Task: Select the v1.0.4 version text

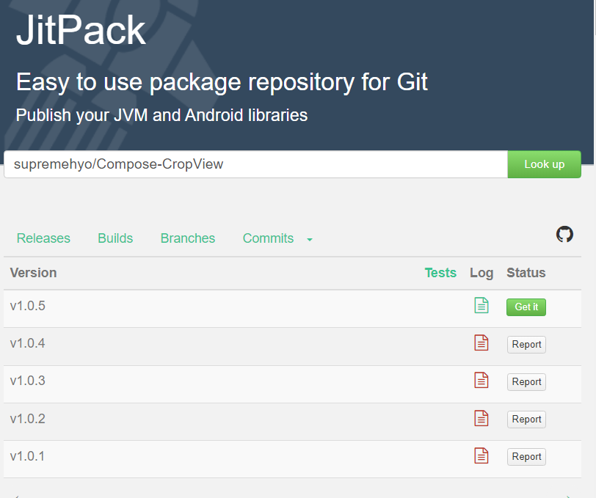Action: click(x=27, y=343)
